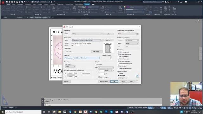Click the search magnifier icon in title bar
Viewport: 203px width, 114px height.
163,2
